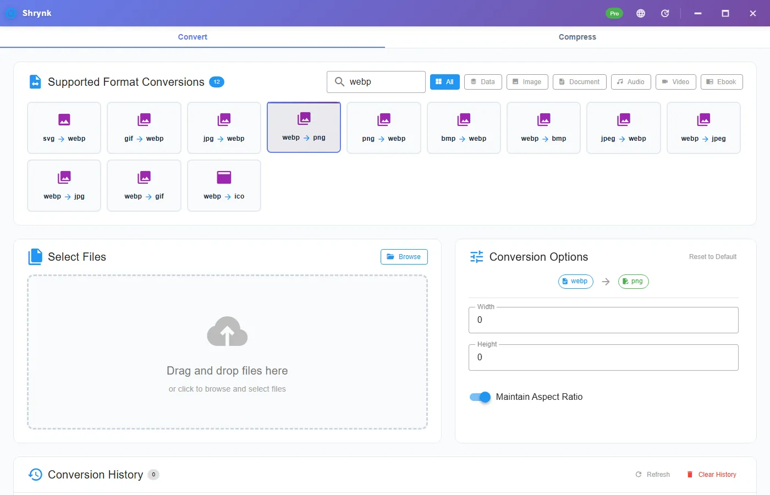
Task: Click Reset to Default link
Action: (713, 257)
